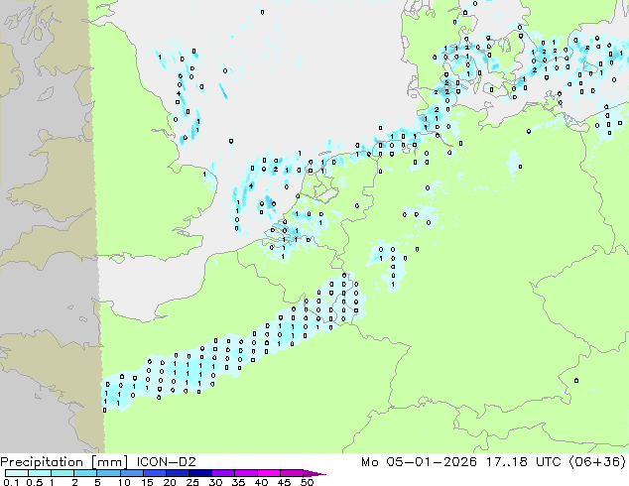This screenshot has width=629, height=486.
Task: Click the '25' legend scale value
Action: [192, 482]
